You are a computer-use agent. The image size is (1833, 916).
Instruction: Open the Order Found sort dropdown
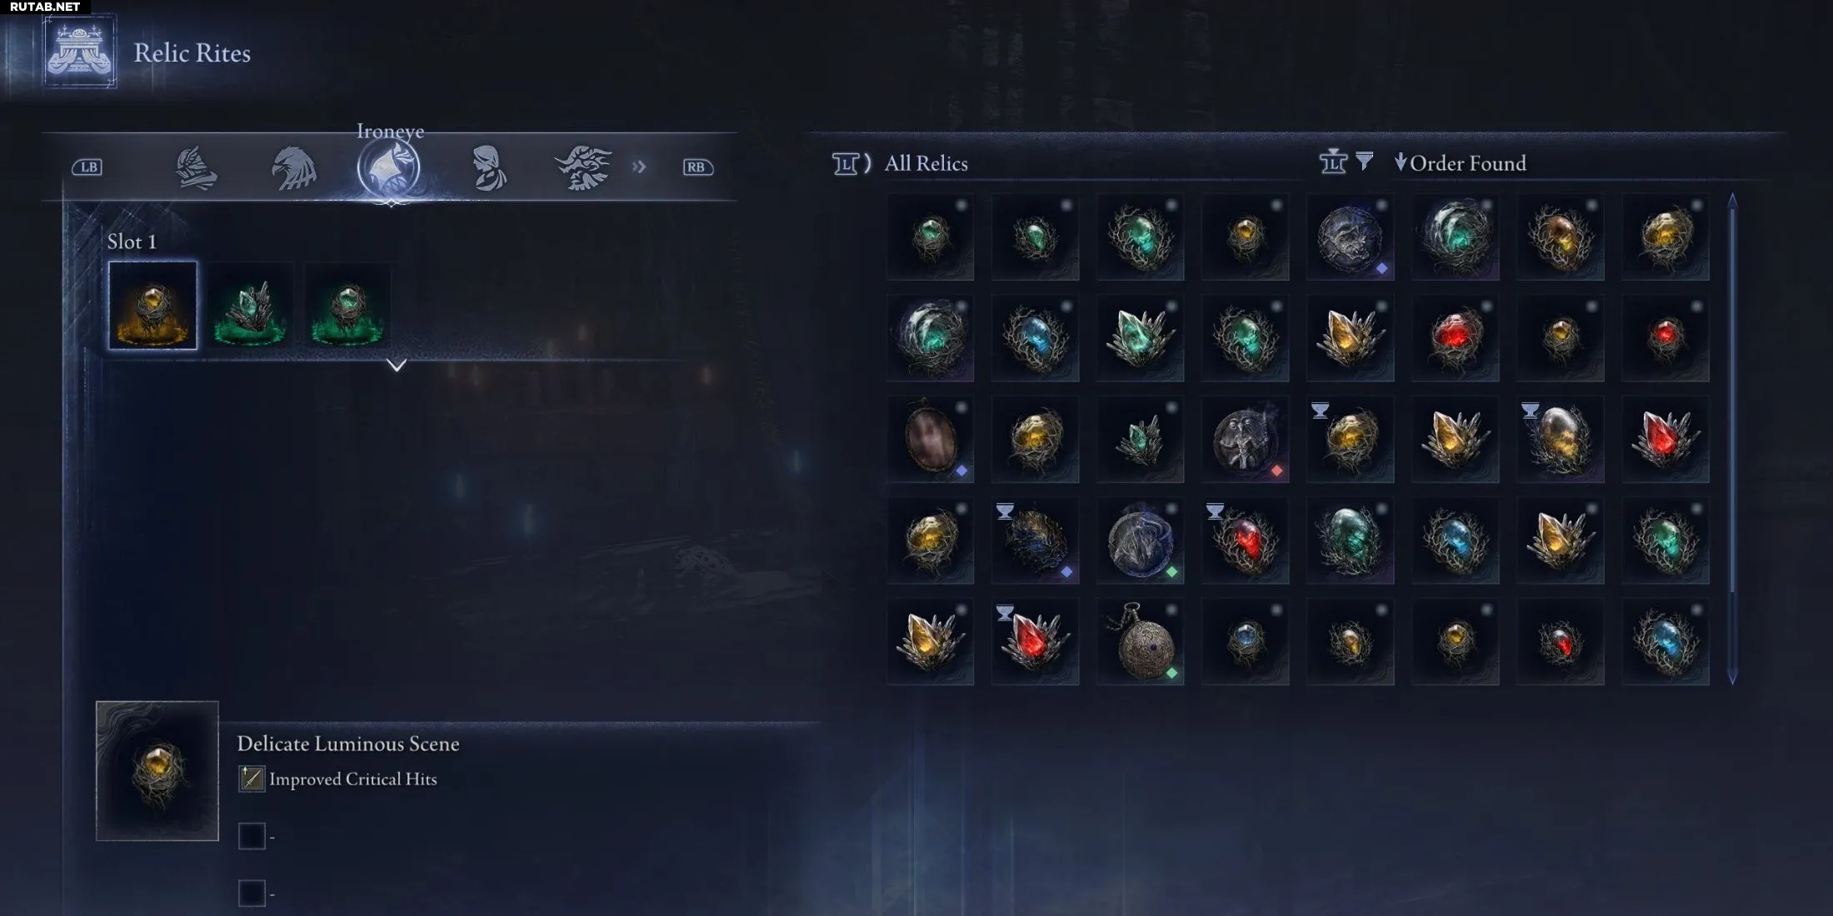[x=1461, y=163]
